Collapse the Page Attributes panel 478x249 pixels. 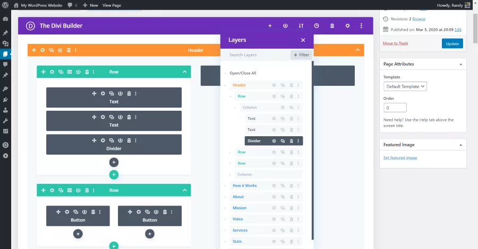tap(460, 64)
